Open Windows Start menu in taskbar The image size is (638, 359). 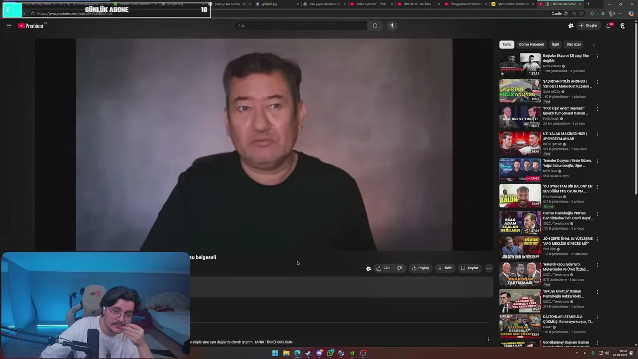pos(275,353)
